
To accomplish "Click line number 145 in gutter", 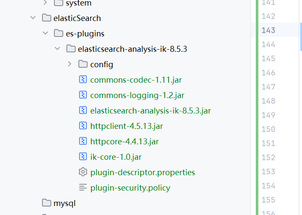I will 268,59.
